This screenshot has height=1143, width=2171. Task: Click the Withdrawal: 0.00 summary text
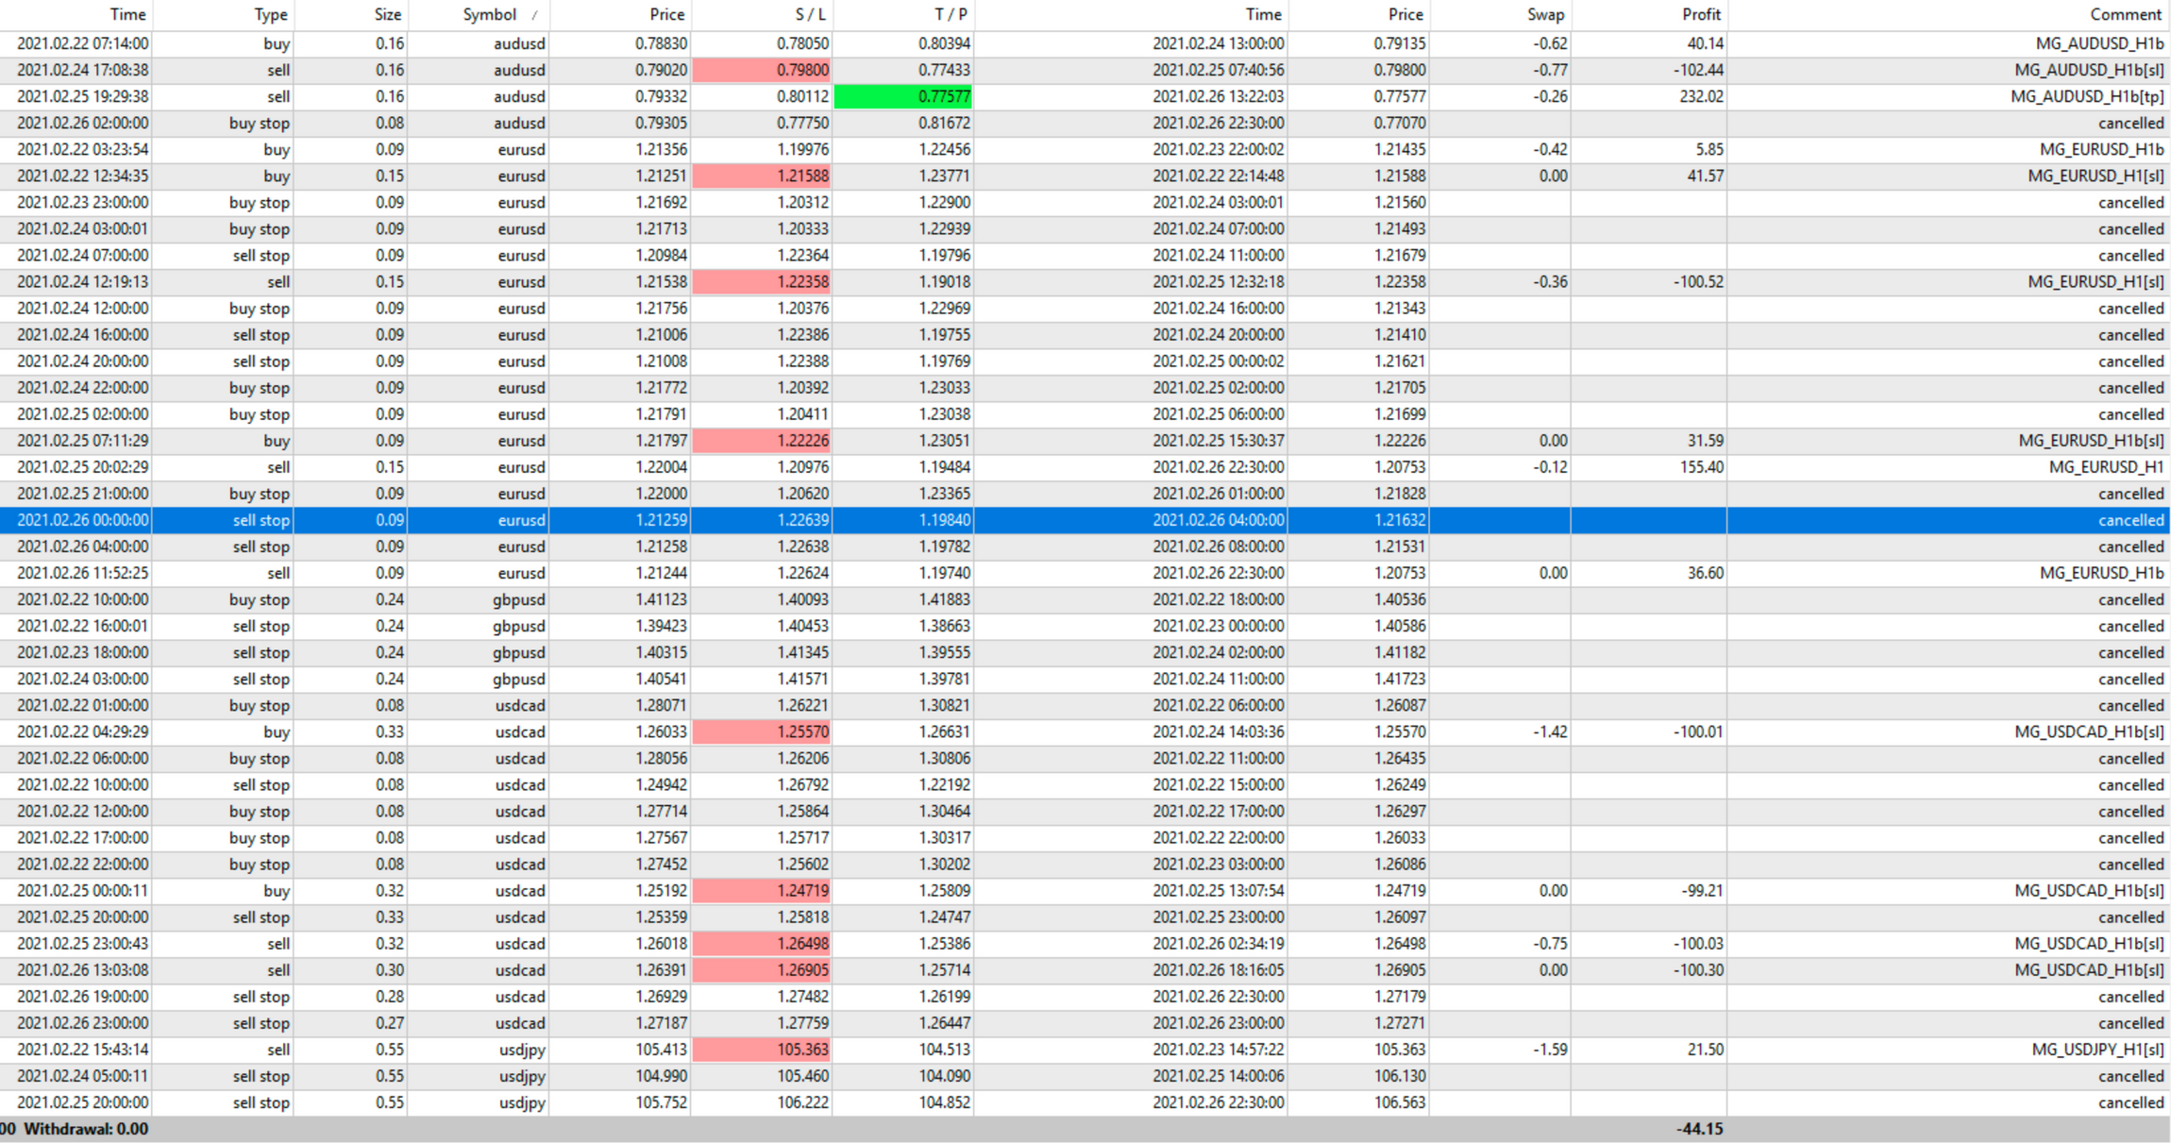pyautogui.click(x=85, y=1129)
